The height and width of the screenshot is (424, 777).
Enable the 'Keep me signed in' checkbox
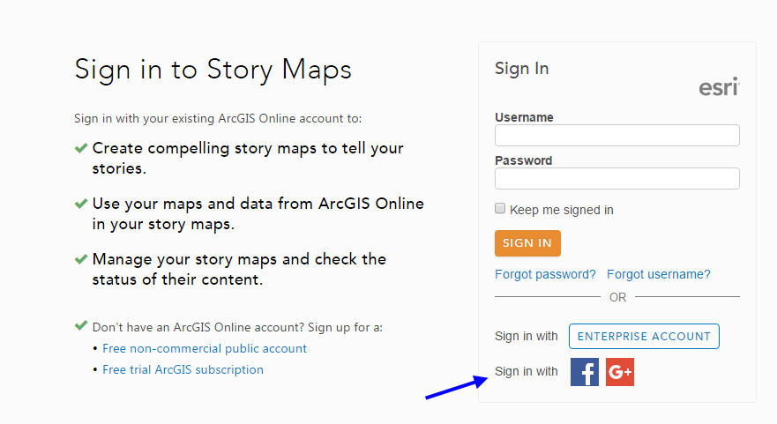click(x=500, y=209)
